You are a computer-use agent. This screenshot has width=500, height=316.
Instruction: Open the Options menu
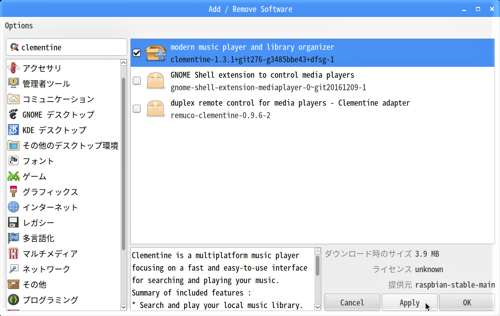pyautogui.click(x=19, y=26)
